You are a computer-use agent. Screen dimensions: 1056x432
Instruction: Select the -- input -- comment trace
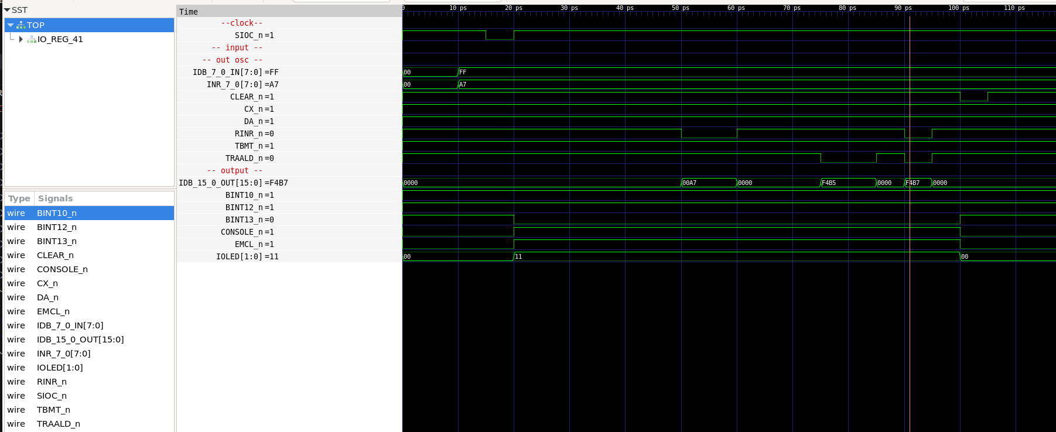(x=289, y=47)
